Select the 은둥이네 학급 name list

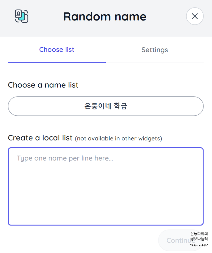(106, 106)
